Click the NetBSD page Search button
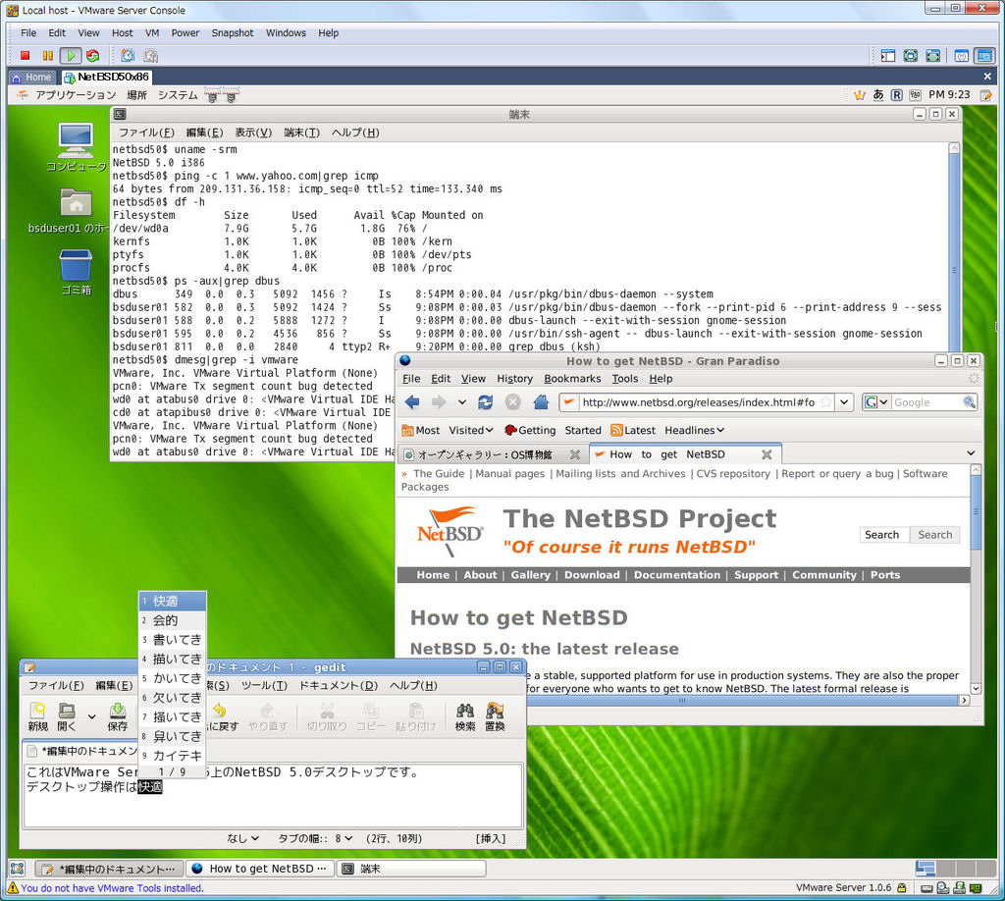Image resolution: width=1005 pixels, height=901 pixels. 934,535
